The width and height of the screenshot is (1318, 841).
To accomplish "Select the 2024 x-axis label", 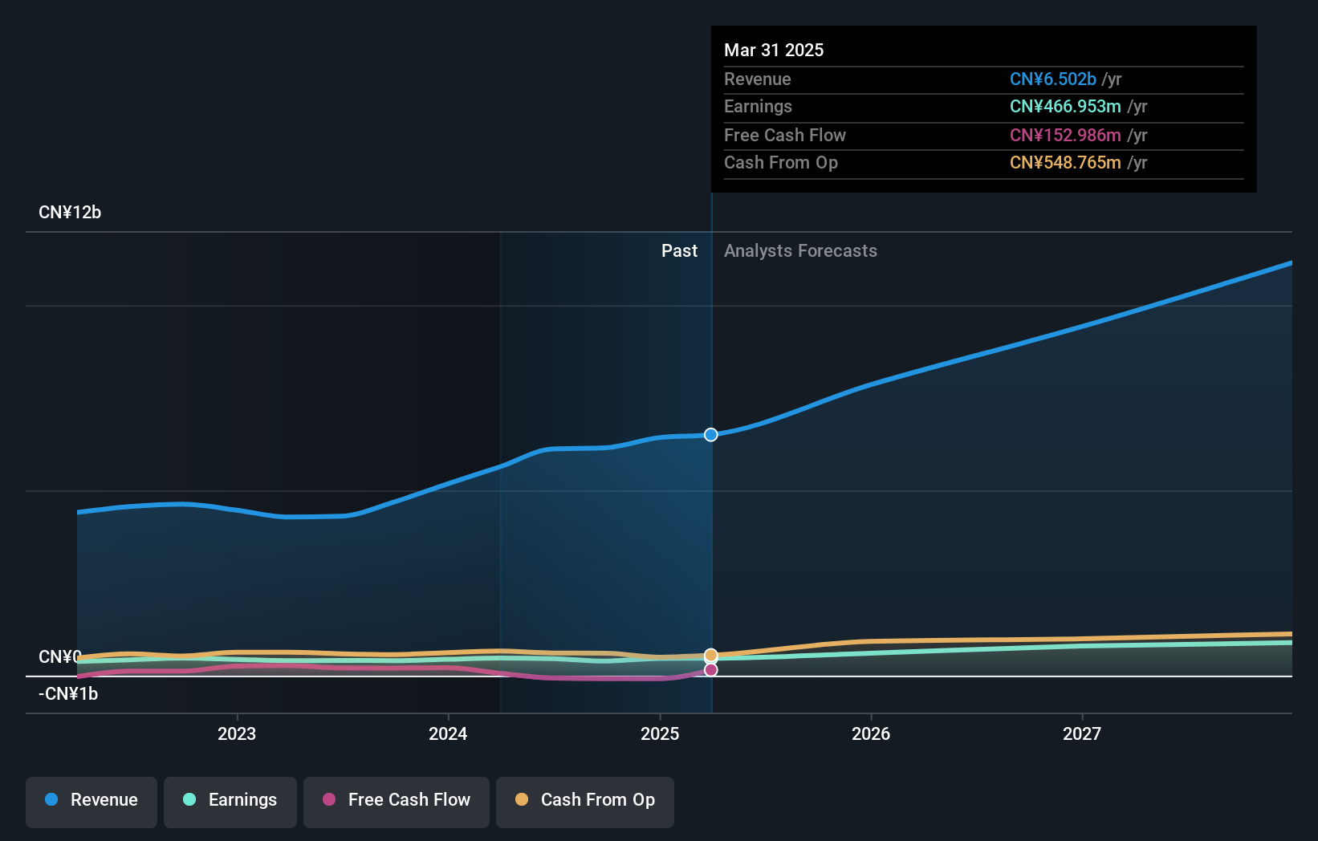I will 448,733.
